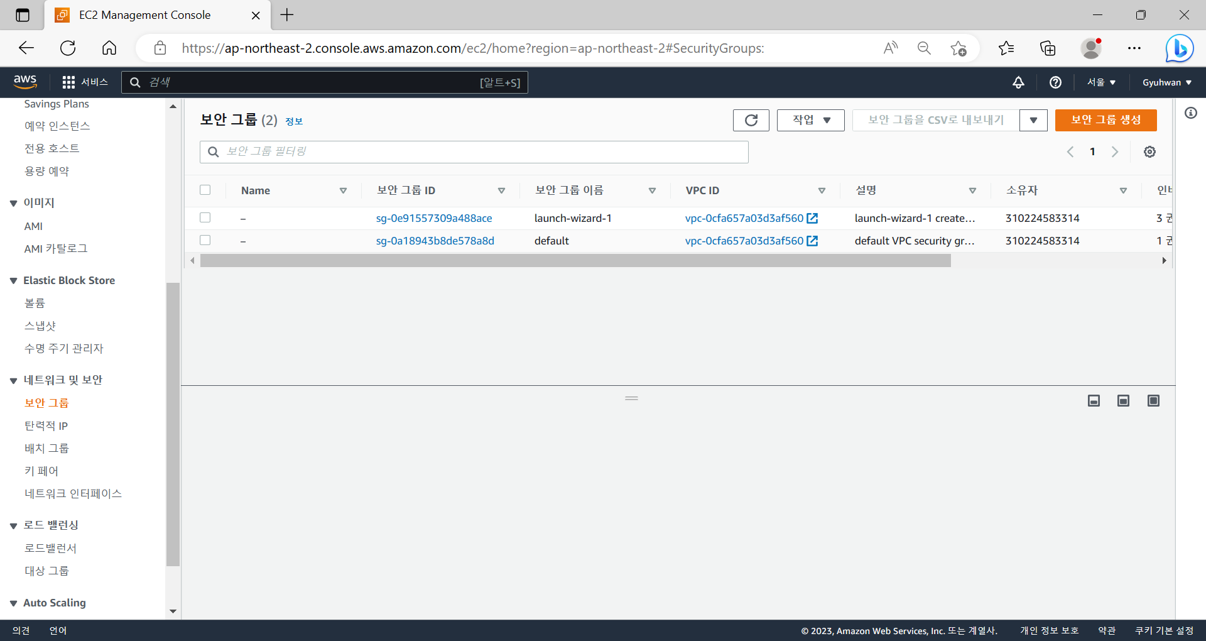The width and height of the screenshot is (1206, 641).
Task: Open the 서비스 services grid menu
Action: point(85,82)
